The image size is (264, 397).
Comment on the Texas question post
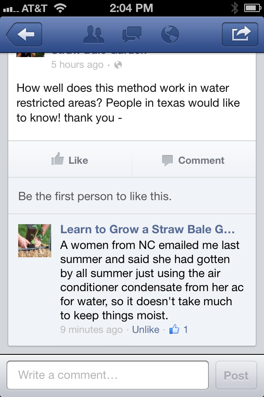point(193,160)
